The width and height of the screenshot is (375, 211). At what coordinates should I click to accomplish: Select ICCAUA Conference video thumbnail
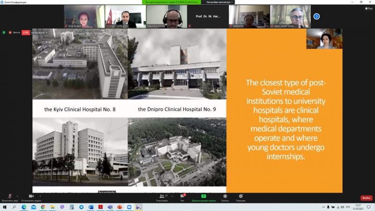pos(125,16)
